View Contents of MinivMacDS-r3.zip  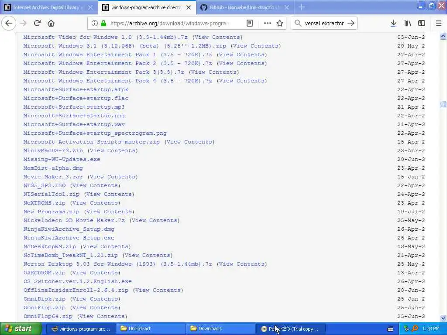113,150
